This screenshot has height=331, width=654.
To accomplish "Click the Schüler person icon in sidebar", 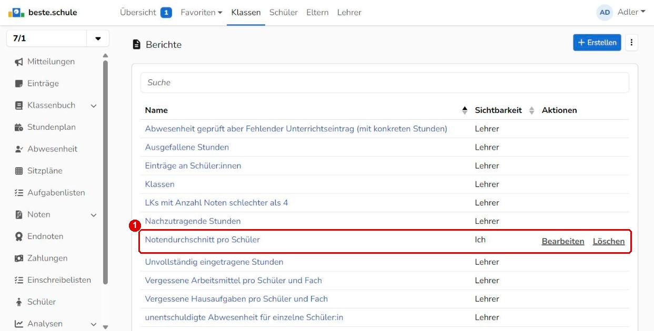I will point(19,302).
